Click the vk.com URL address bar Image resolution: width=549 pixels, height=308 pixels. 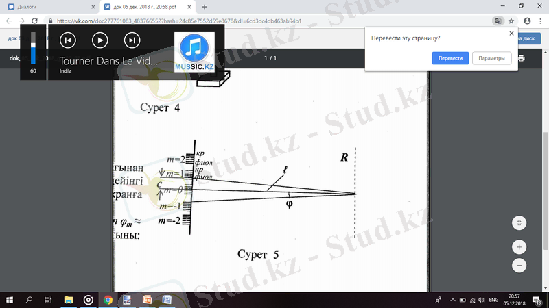[x=178, y=21]
